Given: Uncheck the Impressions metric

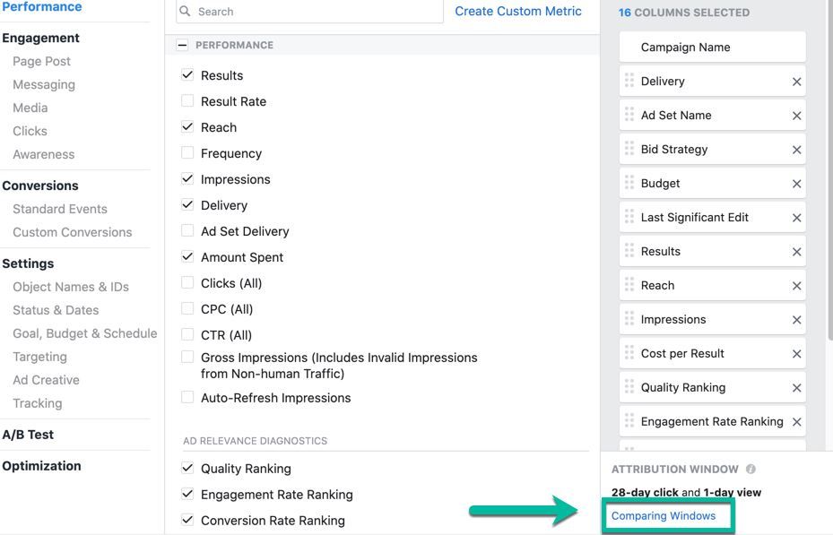Looking at the screenshot, I should 187,179.
